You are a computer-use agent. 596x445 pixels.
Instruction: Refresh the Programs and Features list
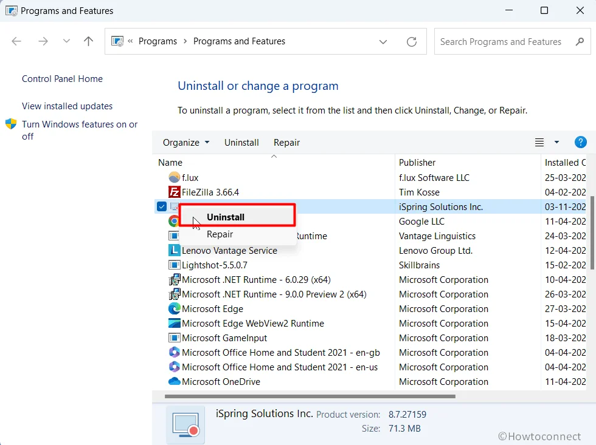point(412,41)
